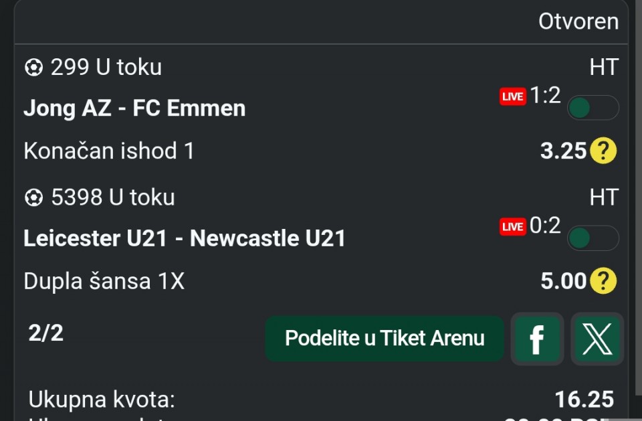Screen dimensions: 642x421
Task: Click the 2/2 selections counter
Action: tap(46, 333)
